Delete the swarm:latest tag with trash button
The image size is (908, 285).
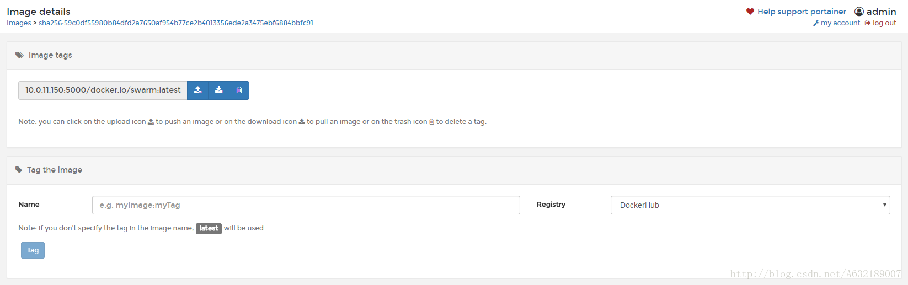pyautogui.click(x=239, y=90)
